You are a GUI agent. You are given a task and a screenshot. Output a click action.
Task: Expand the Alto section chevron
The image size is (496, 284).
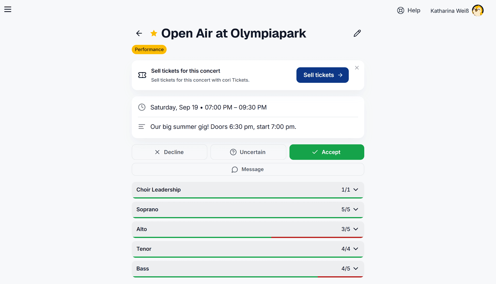click(356, 229)
